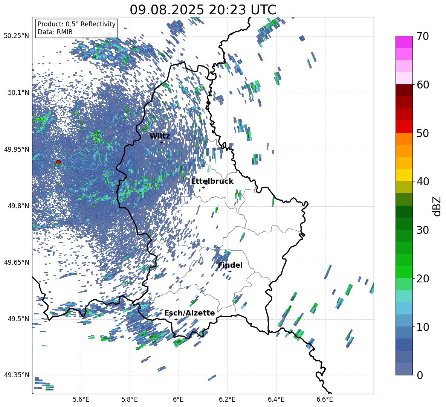
Task: Click the Esch/Alzette location cross marker
Action: [x=176, y=319]
